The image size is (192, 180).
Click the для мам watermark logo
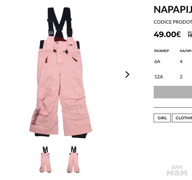coord(177,170)
